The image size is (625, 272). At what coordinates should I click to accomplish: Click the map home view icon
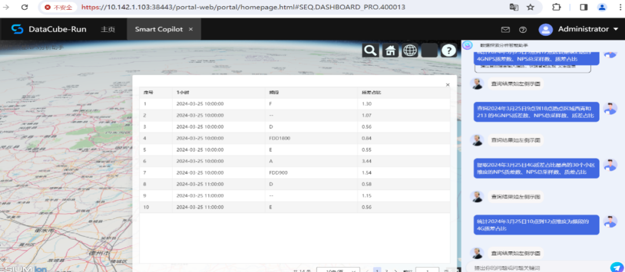tap(391, 50)
